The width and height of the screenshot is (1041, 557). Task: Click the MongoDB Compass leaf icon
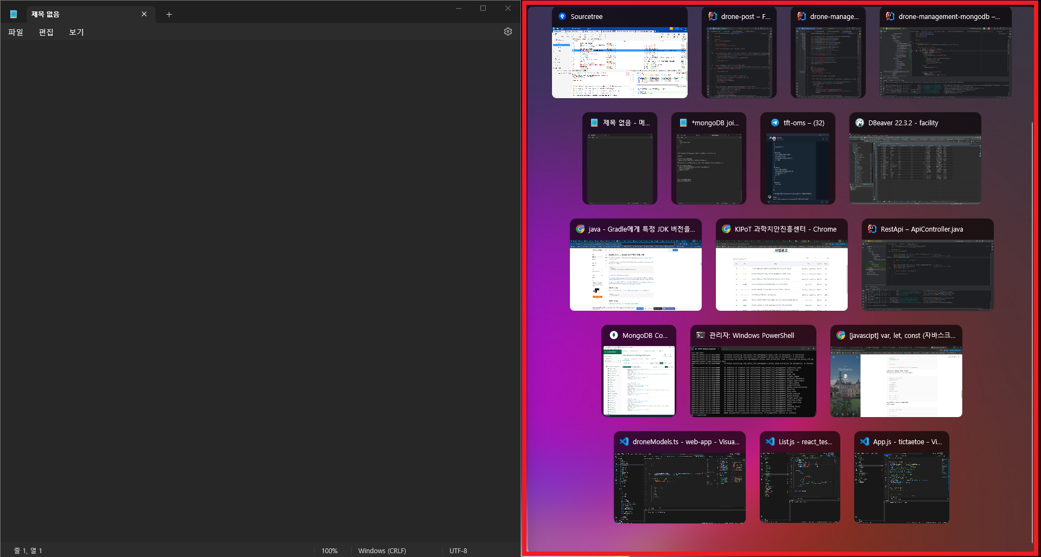[614, 335]
